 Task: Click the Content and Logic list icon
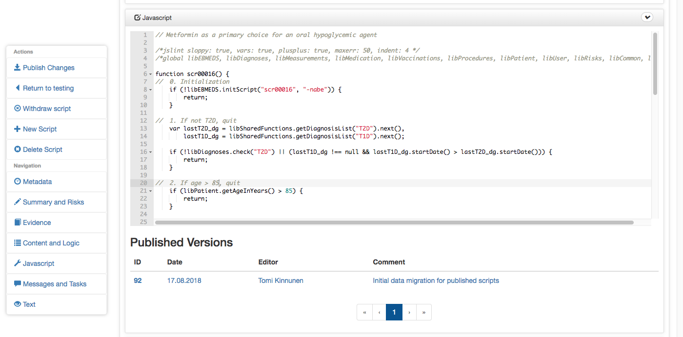tap(17, 243)
